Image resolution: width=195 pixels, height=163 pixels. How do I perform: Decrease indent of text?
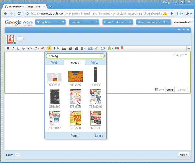tap(76, 48)
